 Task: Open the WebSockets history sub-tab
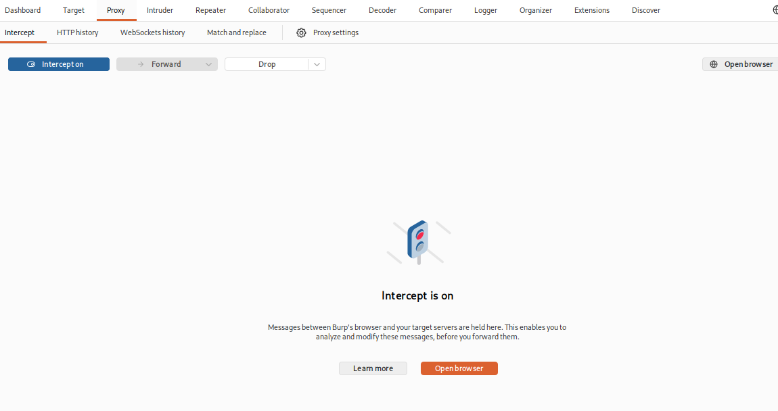152,32
